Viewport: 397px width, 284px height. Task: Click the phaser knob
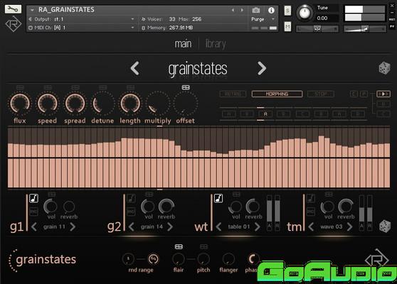253,259
